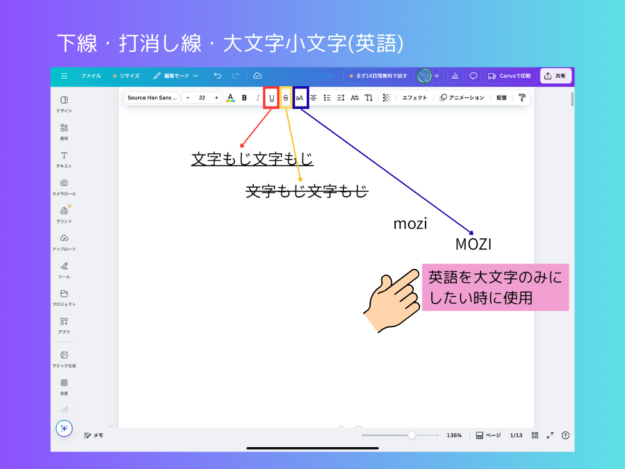Toggle italic formatting
The width and height of the screenshot is (625, 469).
point(257,98)
